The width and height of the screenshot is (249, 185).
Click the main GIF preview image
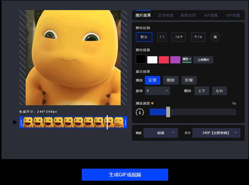click(x=73, y=58)
